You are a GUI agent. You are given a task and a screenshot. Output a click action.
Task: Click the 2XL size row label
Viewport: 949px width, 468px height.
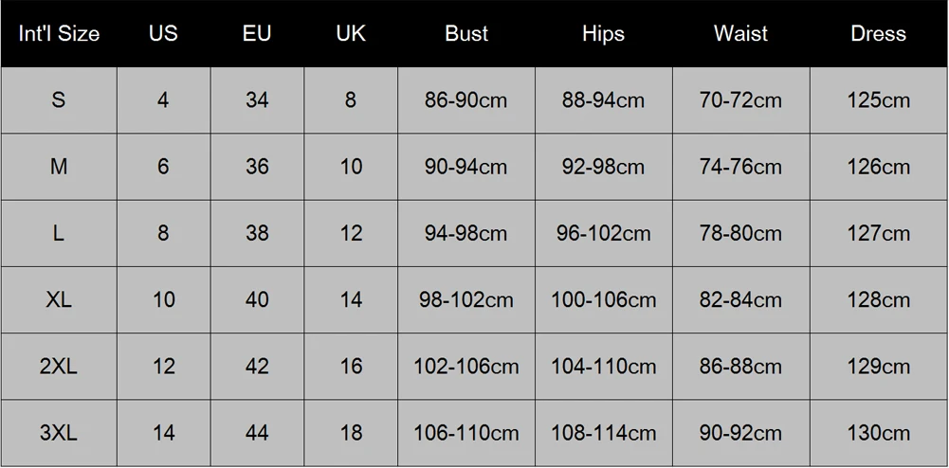tap(59, 367)
